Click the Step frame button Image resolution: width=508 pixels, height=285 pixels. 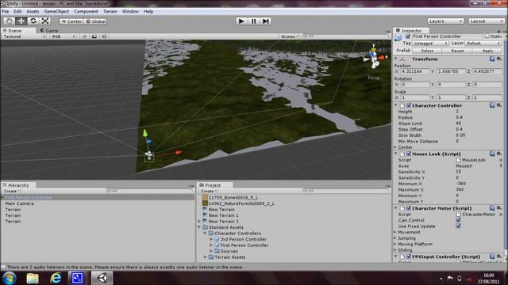(266, 21)
